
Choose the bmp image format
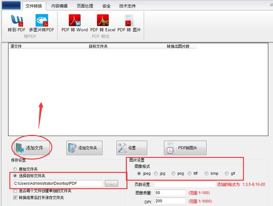click(x=206, y=174)
